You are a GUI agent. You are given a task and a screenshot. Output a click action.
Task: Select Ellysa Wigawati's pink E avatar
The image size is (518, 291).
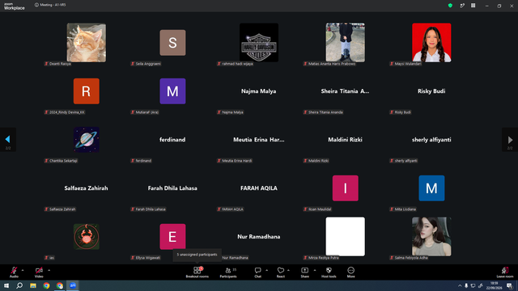click(172, 237)
